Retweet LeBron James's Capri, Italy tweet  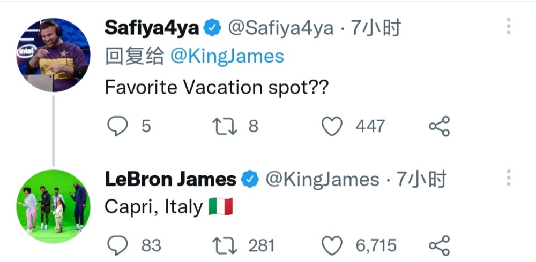[x=225, y=245]
